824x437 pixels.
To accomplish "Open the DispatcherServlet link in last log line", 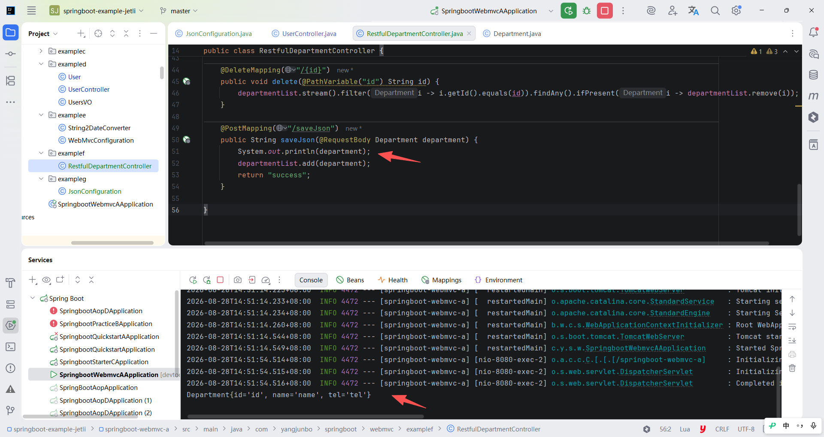I will (x=656, y=383).
